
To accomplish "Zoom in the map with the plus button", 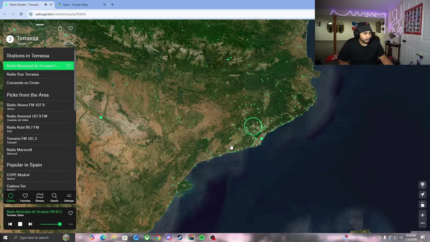I will click(x=423, y=215).
